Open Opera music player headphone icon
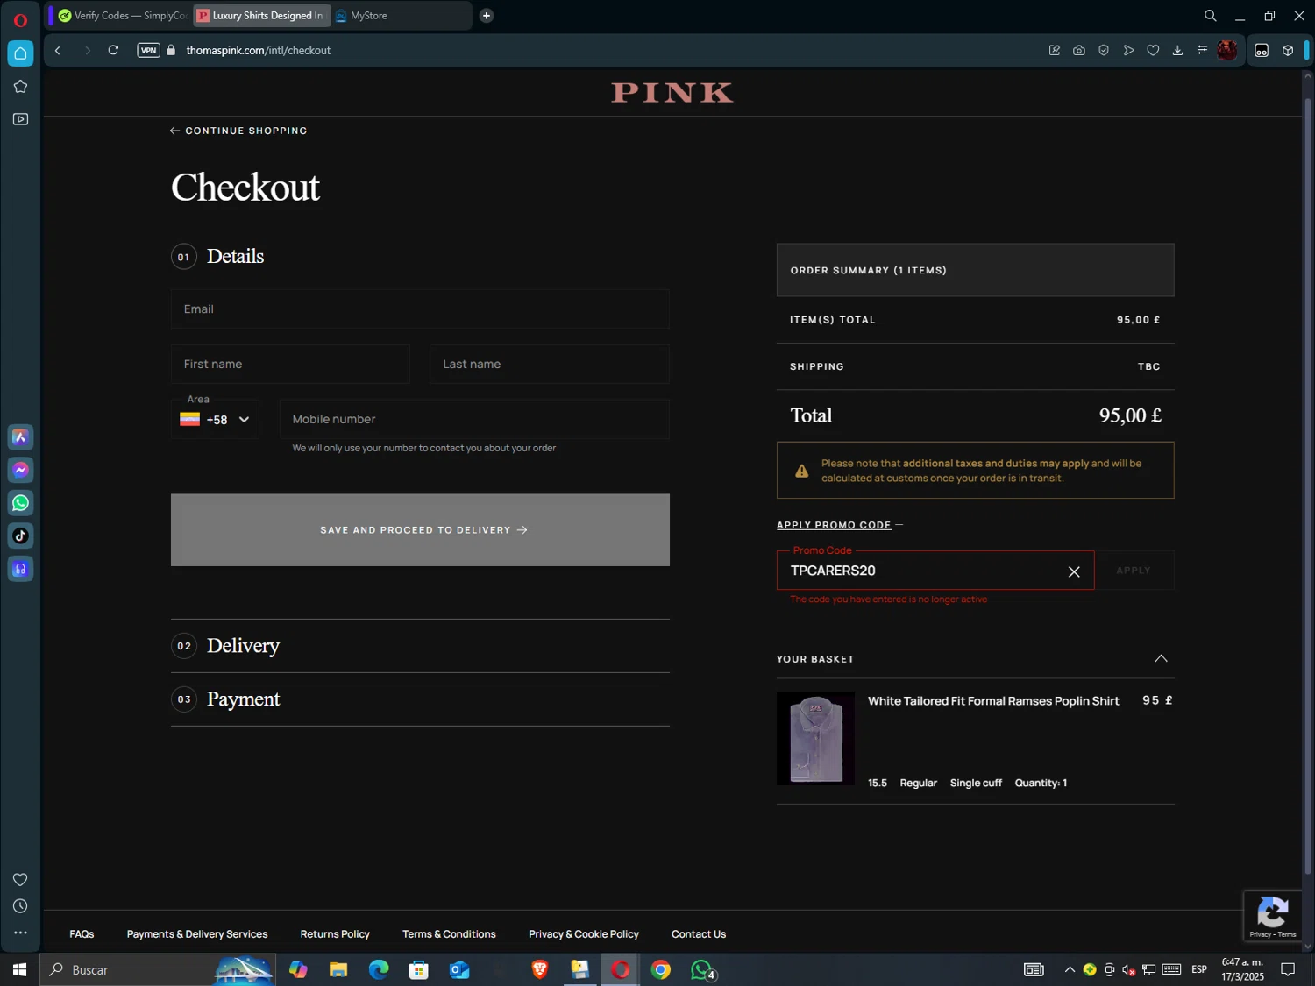 pyautogui.click(x=20, y=570)
